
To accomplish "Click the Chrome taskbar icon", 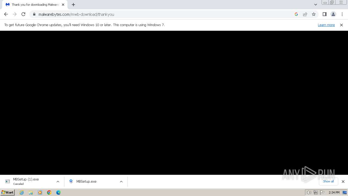I will [49, 192].
